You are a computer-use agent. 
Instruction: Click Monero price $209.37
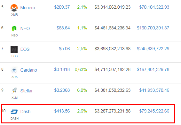(x=62, y=7)
